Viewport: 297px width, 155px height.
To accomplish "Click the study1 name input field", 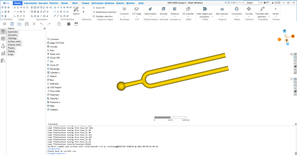I will click(x=251, y=3).
